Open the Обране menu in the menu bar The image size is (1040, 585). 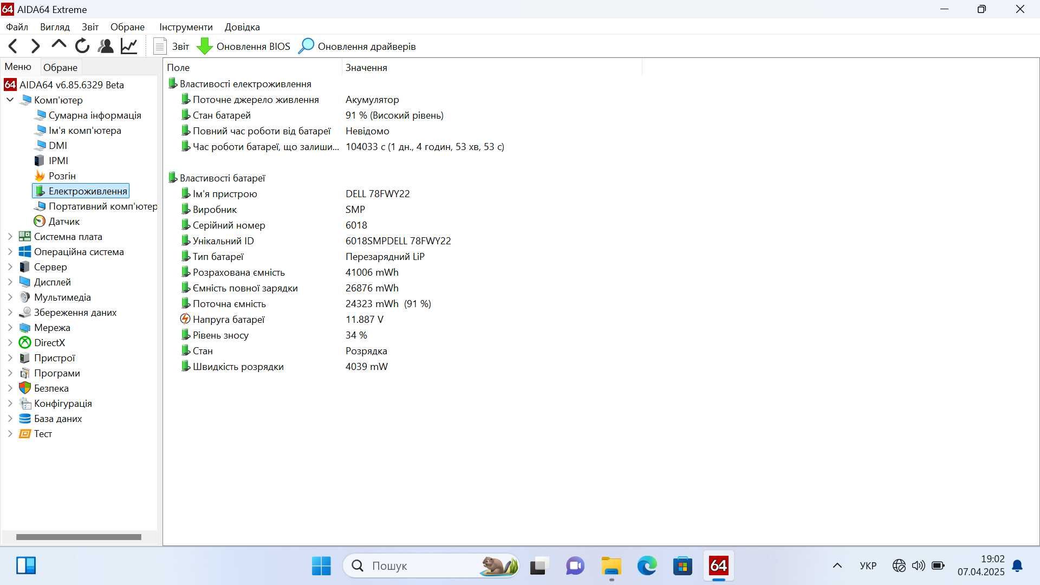click(127, 27)
